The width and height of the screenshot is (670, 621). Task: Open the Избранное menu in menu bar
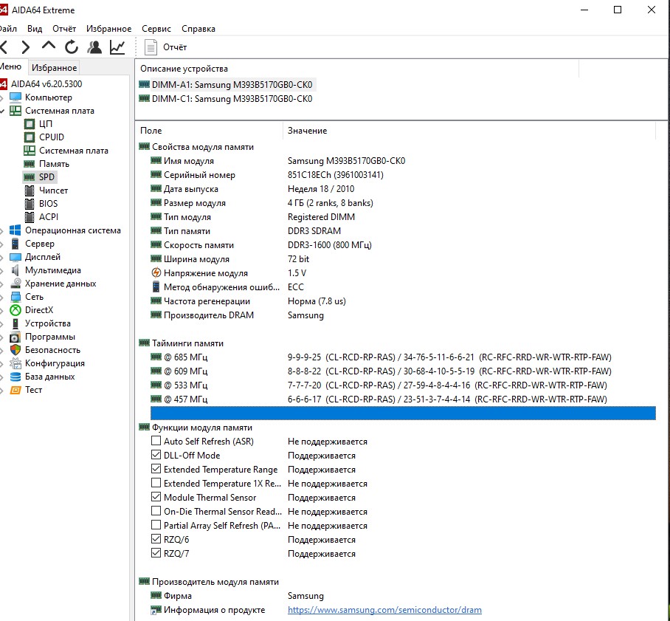pos(109,29)
